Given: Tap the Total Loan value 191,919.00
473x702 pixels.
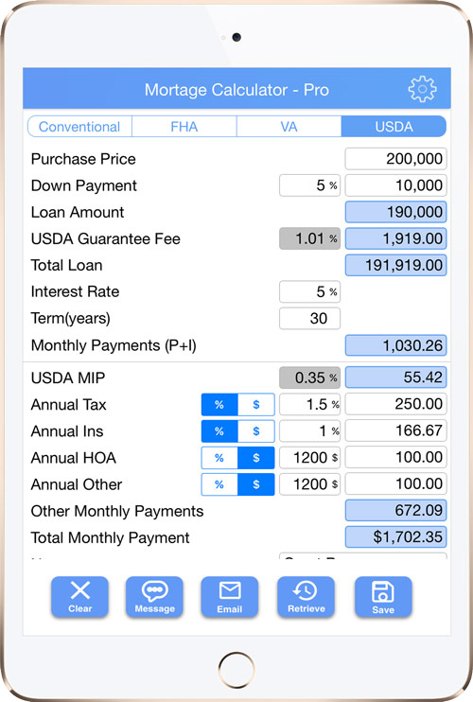Looking at the screenshot, I should pyautogui.click(x=395, y=265).
